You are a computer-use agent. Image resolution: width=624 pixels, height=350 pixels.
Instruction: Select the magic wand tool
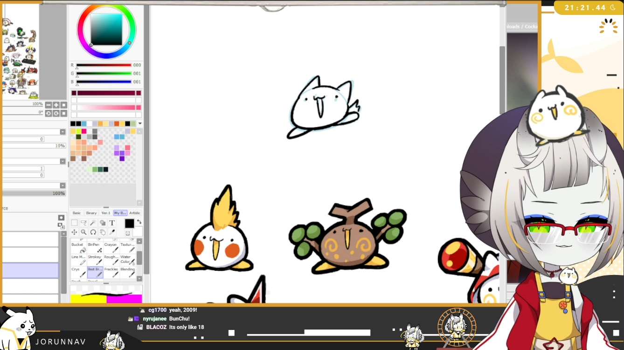[x=93, y=223]
